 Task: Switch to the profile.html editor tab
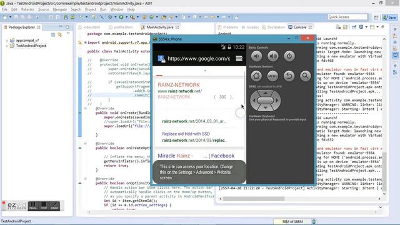coord(121,27)
